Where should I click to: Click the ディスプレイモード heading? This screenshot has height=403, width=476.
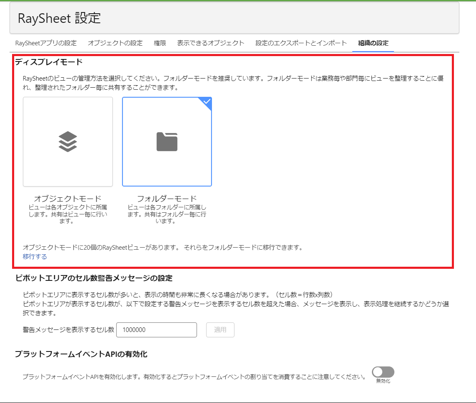[x=49, y=62]
